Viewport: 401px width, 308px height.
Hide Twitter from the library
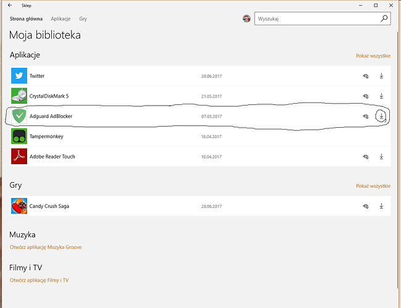[x=366, y=76]
